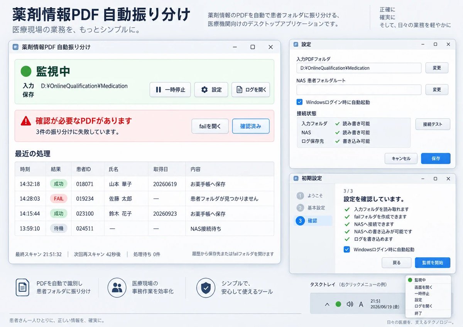The image size is (463, 327).
Task: Click the FAIL badge in 14:28:03 row
Action: [x=59, y=199]
